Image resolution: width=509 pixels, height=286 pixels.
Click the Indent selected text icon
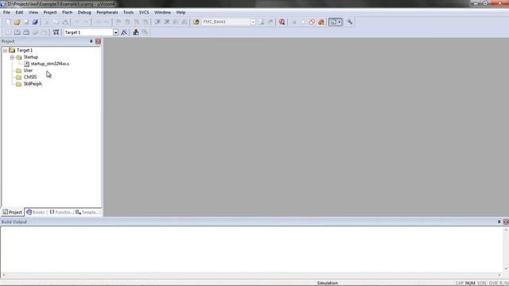(157, 22)
